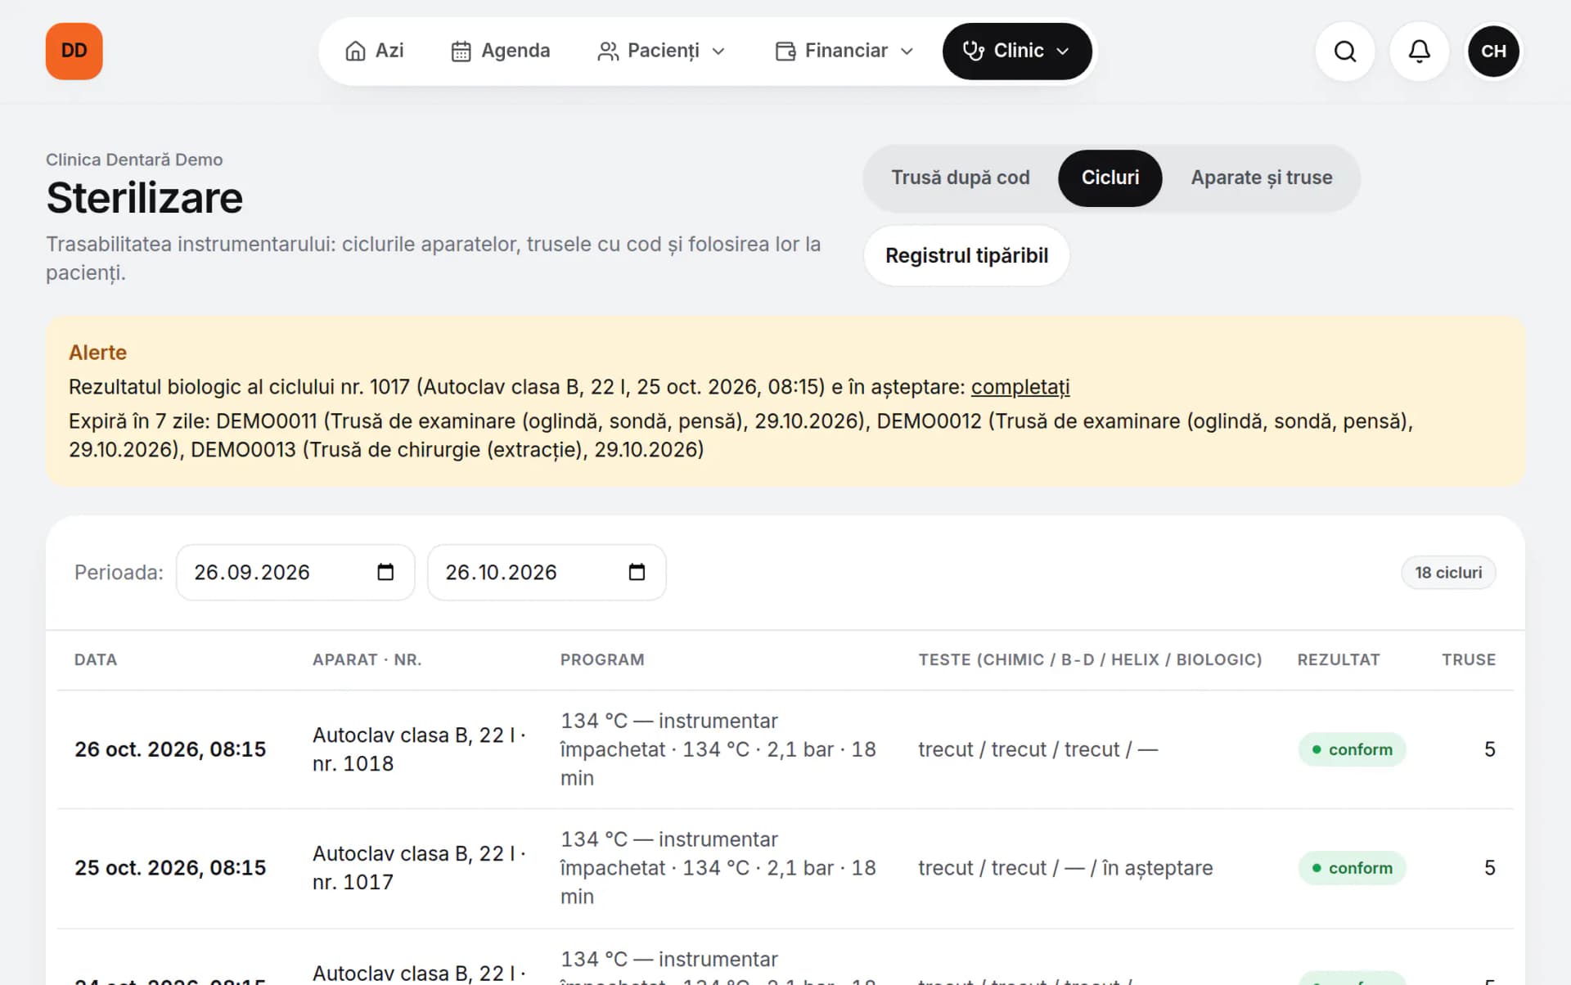Open the start date calendar picker icon

click(x=385, y=572)
